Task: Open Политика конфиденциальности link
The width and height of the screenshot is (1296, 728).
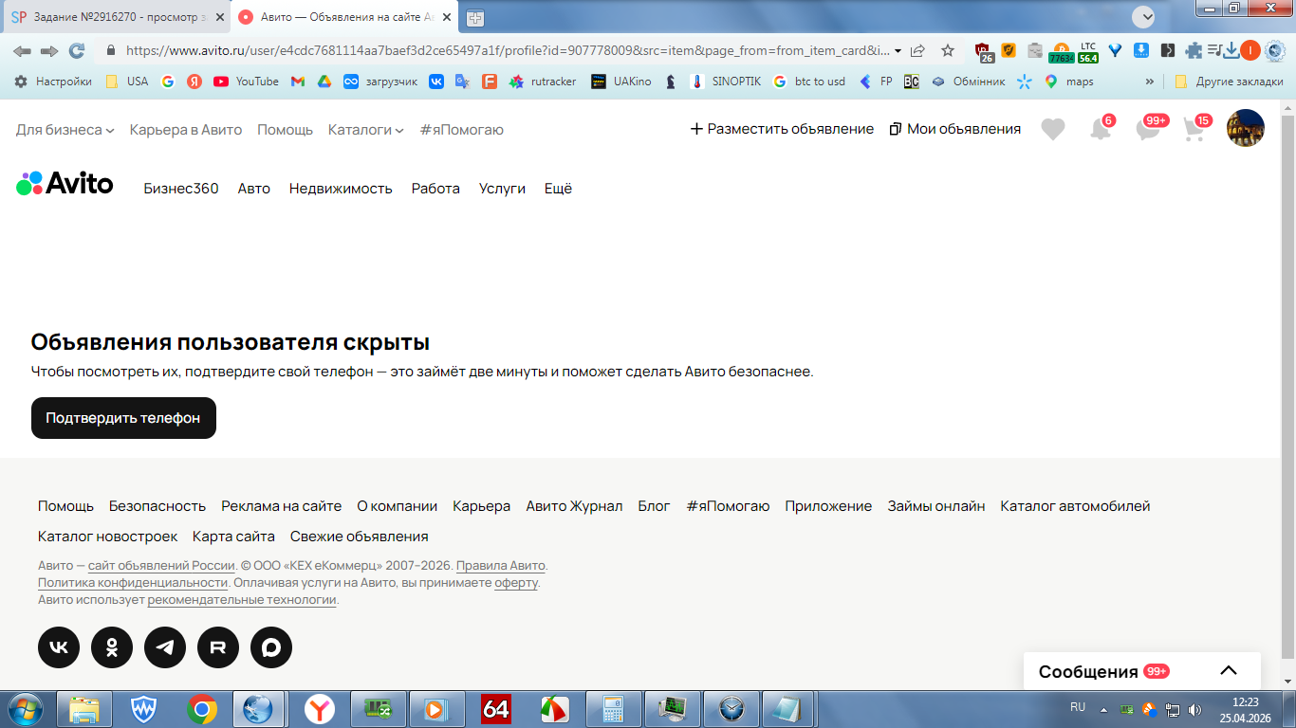Action: click(133, 582)
